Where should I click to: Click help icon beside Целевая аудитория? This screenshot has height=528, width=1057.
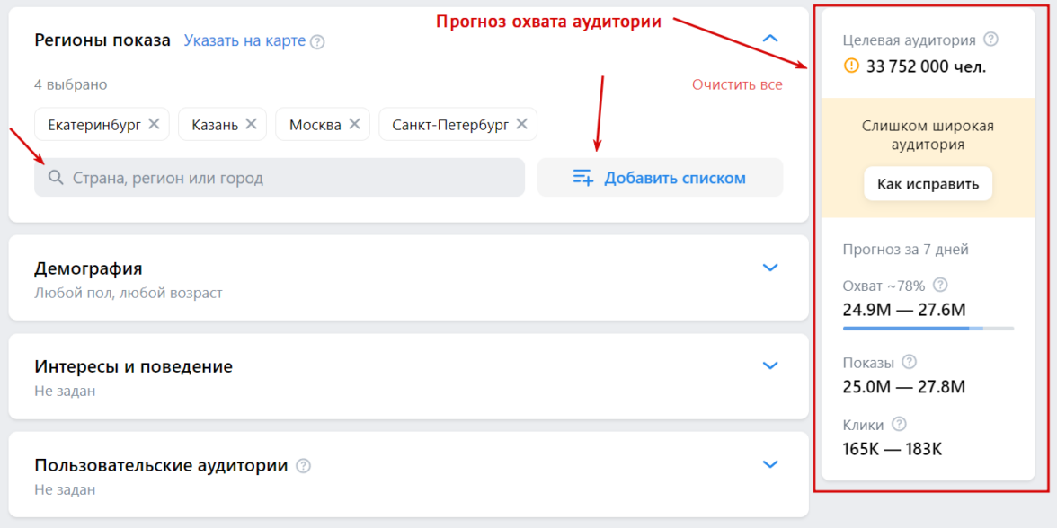[x=991, y=40]
